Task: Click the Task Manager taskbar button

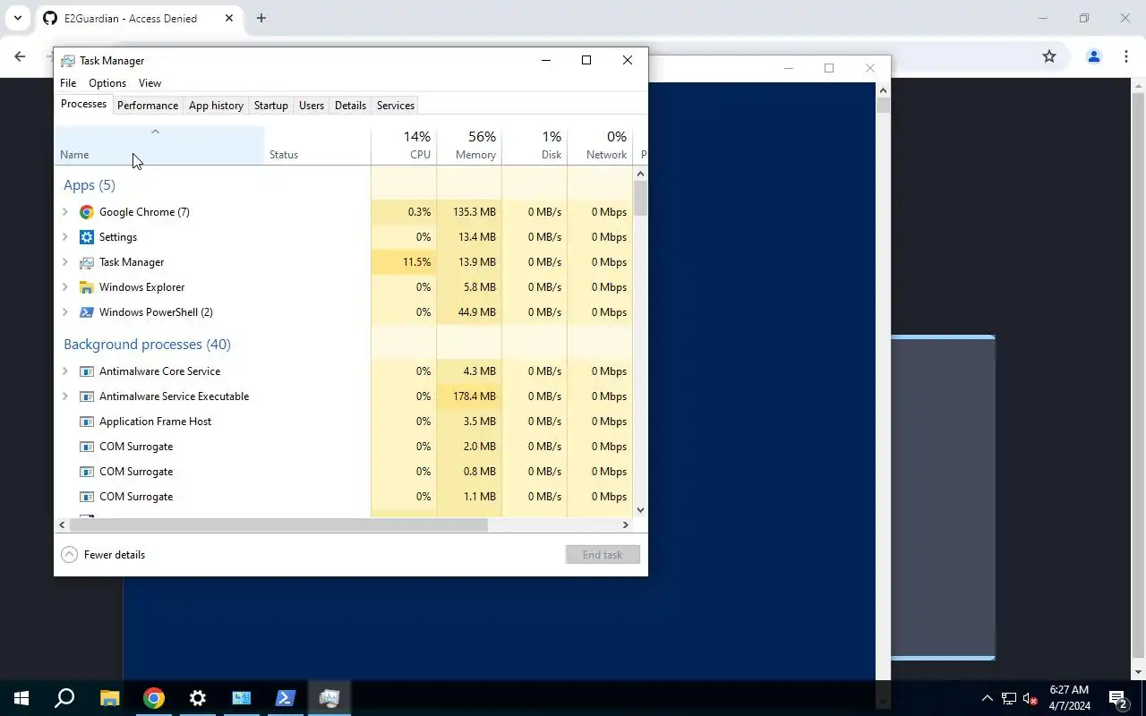Action: point(329,698)
